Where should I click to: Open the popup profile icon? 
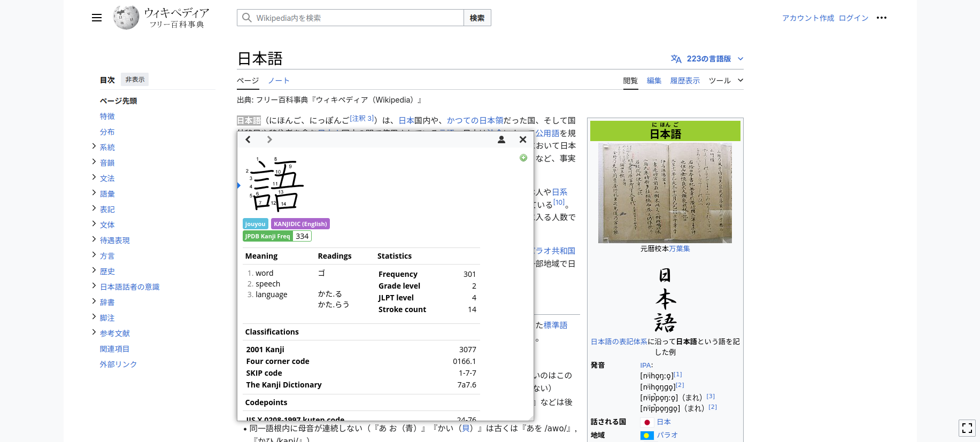point(501,139)
